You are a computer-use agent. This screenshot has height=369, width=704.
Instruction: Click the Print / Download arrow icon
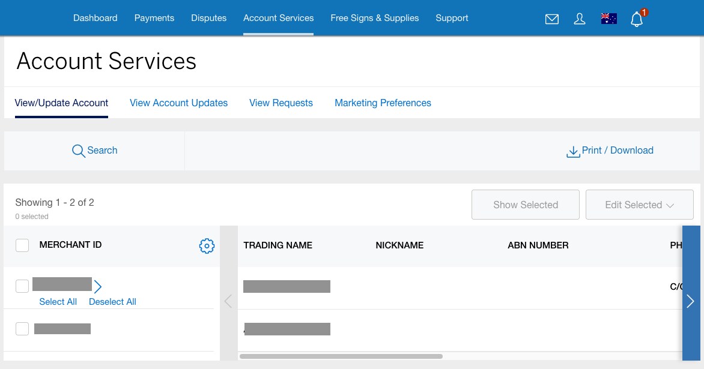tap(573, 152)
